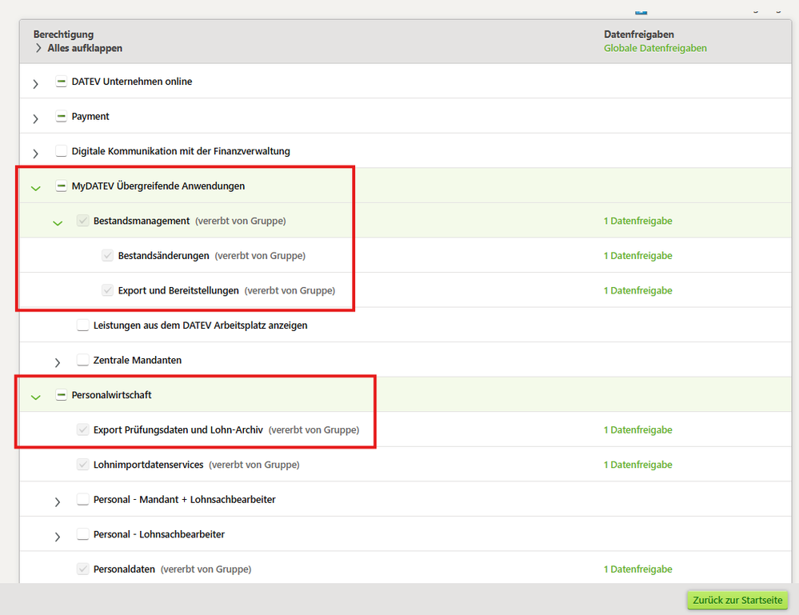Viewport: 799px width, 615px height.
Task: Check Personal - Mandant + Lohnsachbearbeiter box
Action: pyautogui.click(x=82, y=499)
